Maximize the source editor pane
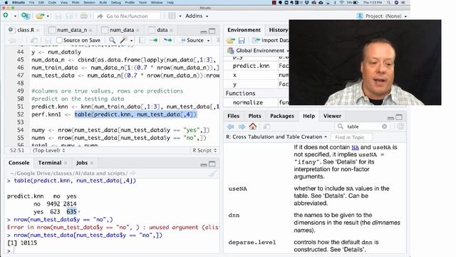The image size is (456, 257). pyautogui.click(x=212, y=31)
